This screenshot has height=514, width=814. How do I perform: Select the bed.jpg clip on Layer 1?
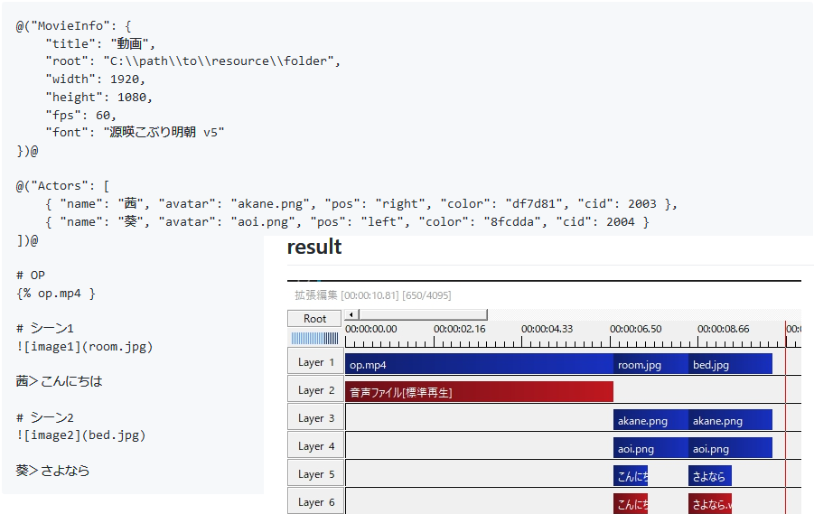(x=730, y=364)
